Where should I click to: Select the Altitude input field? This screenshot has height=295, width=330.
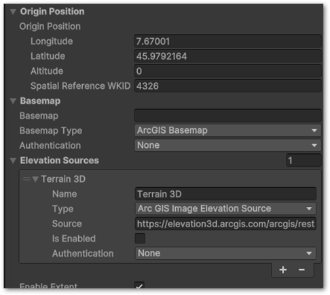point(228,71)
